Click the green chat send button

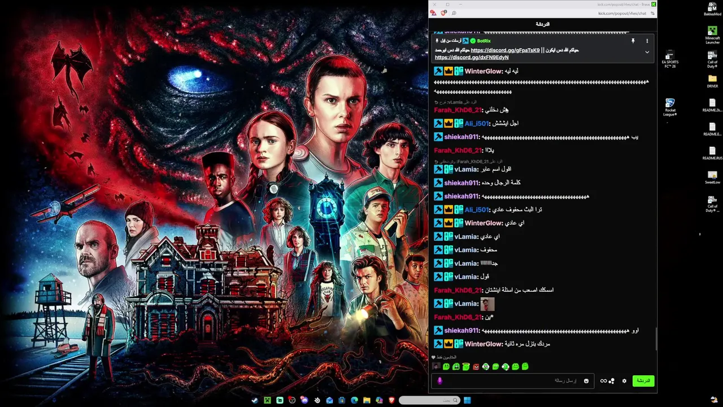tap(643, 380)
